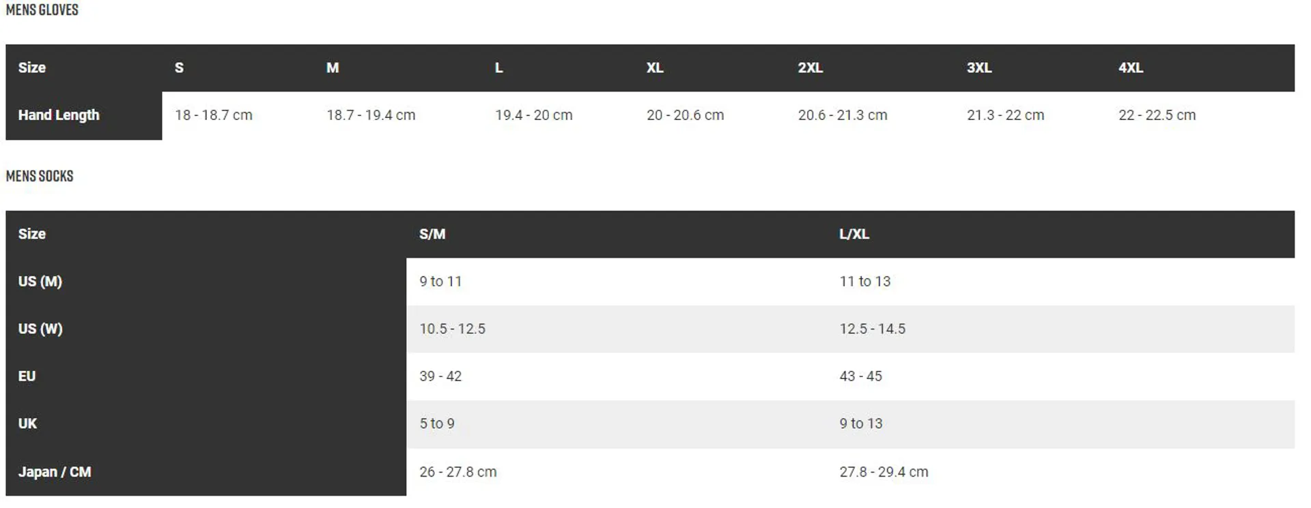
Task: Click the S/M socks column header
Action: [x=432, y=234]
